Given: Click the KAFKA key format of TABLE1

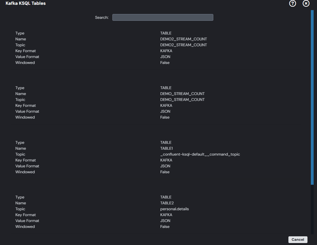Looking at the screenshot, I should (166, 160).
